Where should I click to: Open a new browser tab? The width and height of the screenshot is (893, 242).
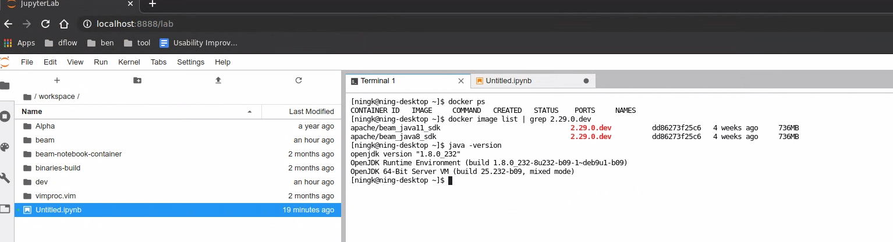pyautogui.click(x=153, y=4)
